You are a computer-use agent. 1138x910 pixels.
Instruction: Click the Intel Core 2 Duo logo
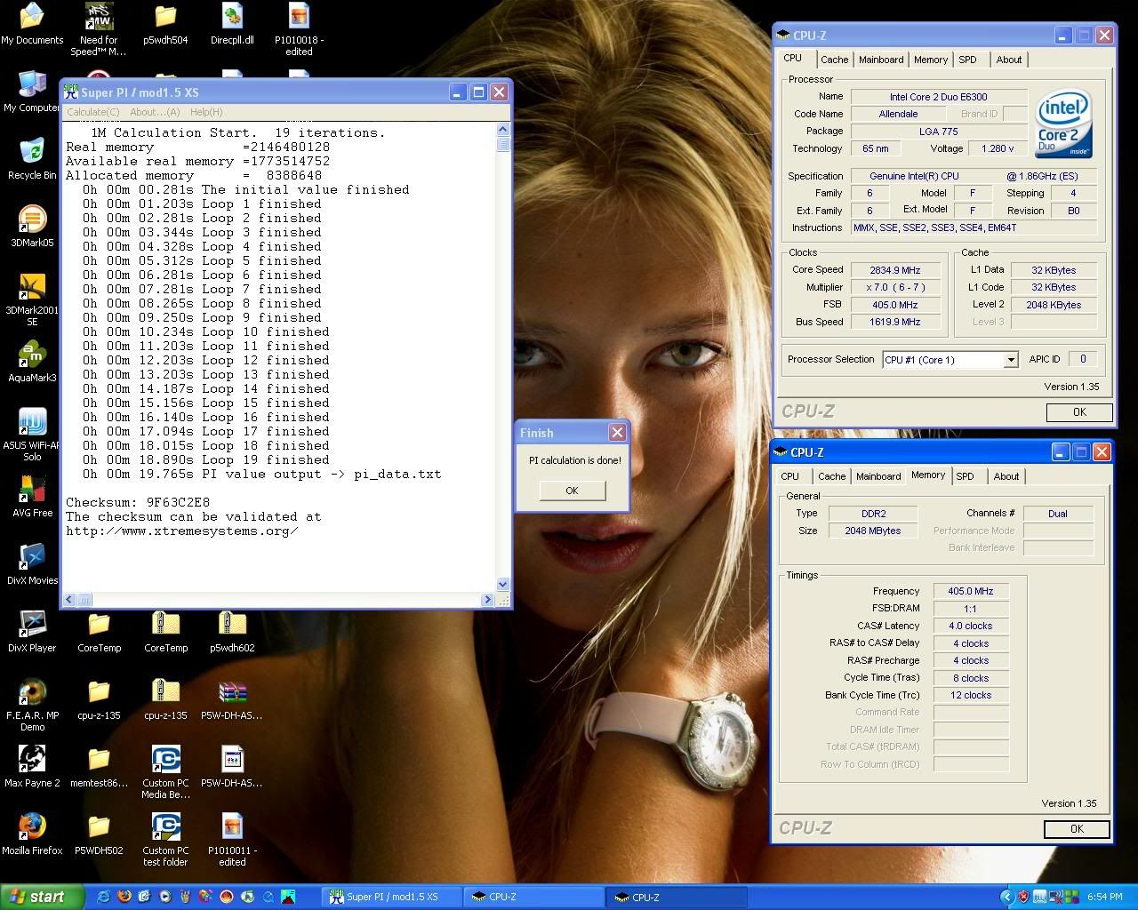tap(1063, 124)
